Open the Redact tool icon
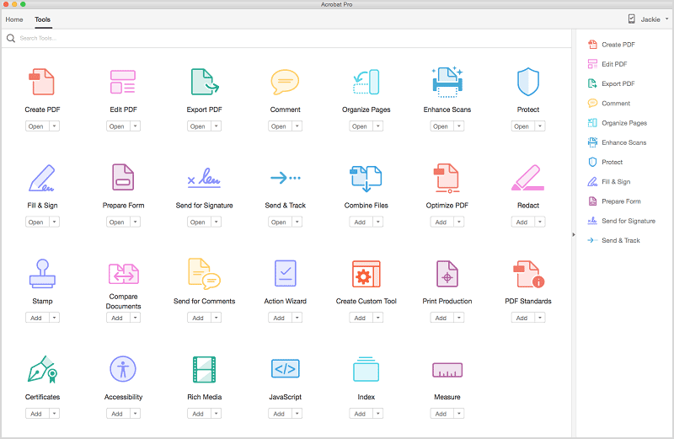This screenshot has width=674, height=439. (527, 178)
